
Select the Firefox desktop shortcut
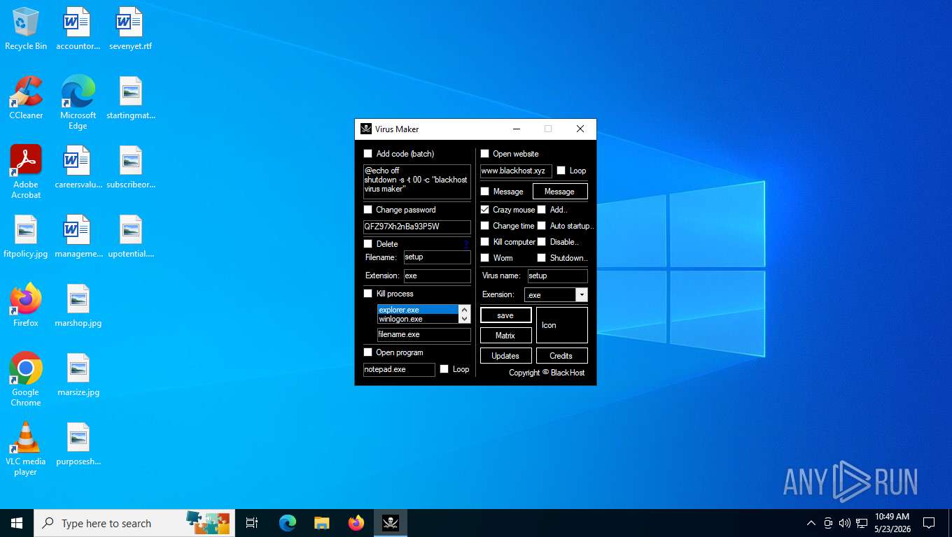[x=26, y=306]
